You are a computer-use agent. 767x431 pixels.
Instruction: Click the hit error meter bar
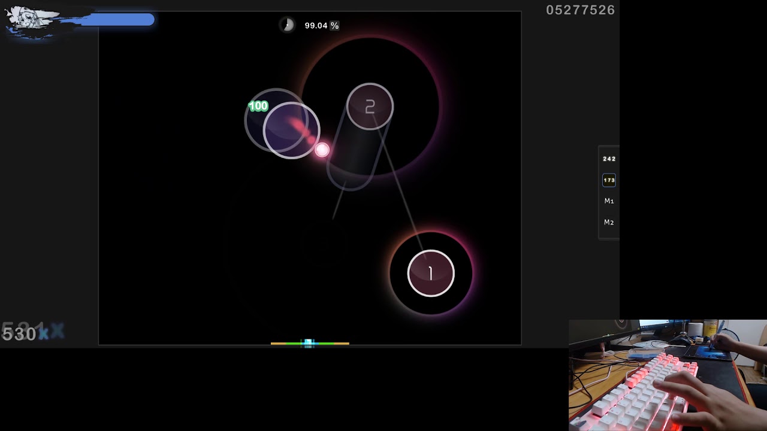click(310, 343)
